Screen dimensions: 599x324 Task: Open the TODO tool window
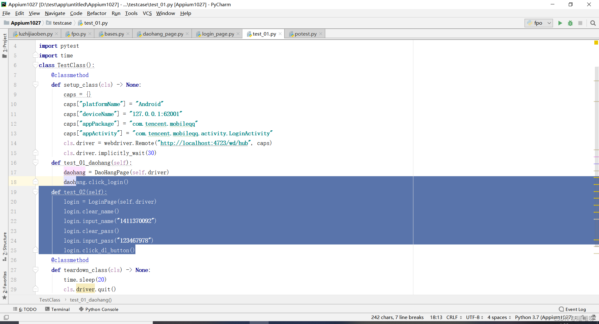[x=25, y=309]
